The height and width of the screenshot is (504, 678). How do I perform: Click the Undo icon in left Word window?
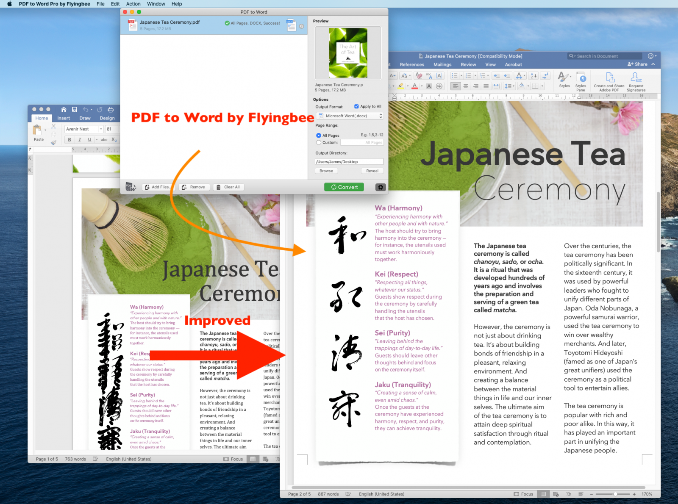pos(86,109)
